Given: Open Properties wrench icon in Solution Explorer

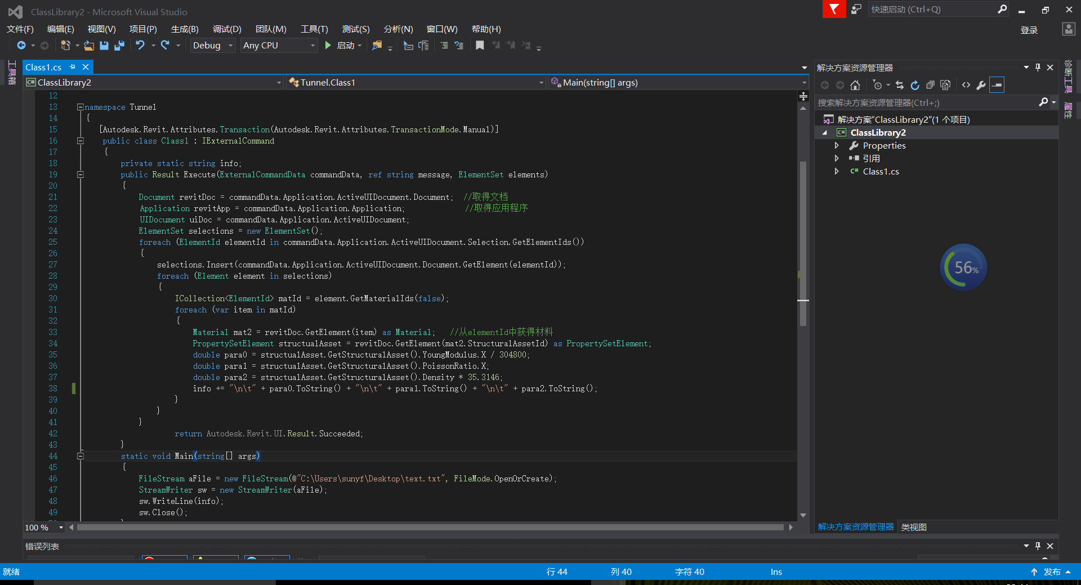Looking at the screenshot, I should [x=981, y=85].
